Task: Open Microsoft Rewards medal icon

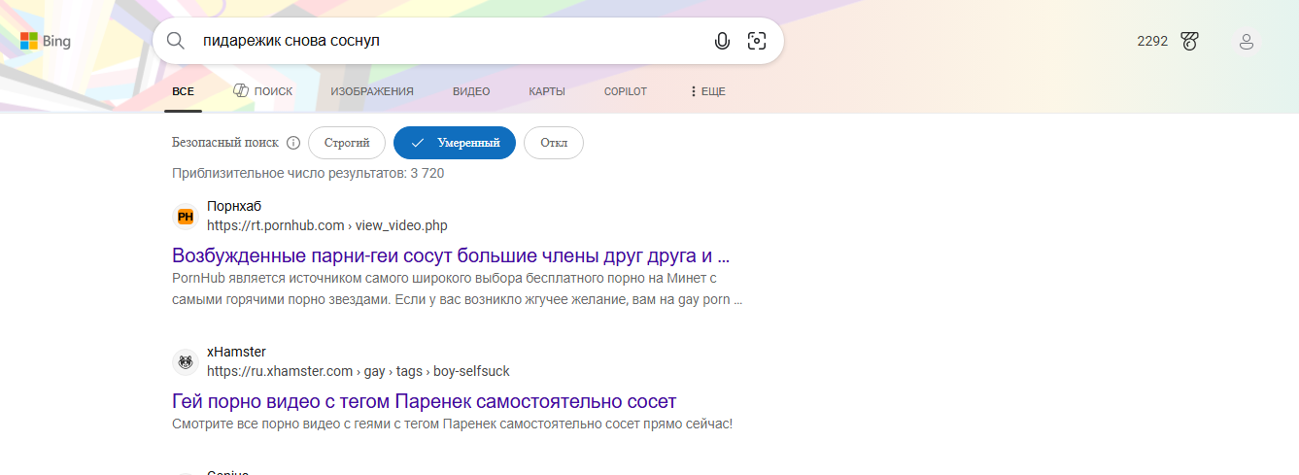Action: click(1189, 41)
